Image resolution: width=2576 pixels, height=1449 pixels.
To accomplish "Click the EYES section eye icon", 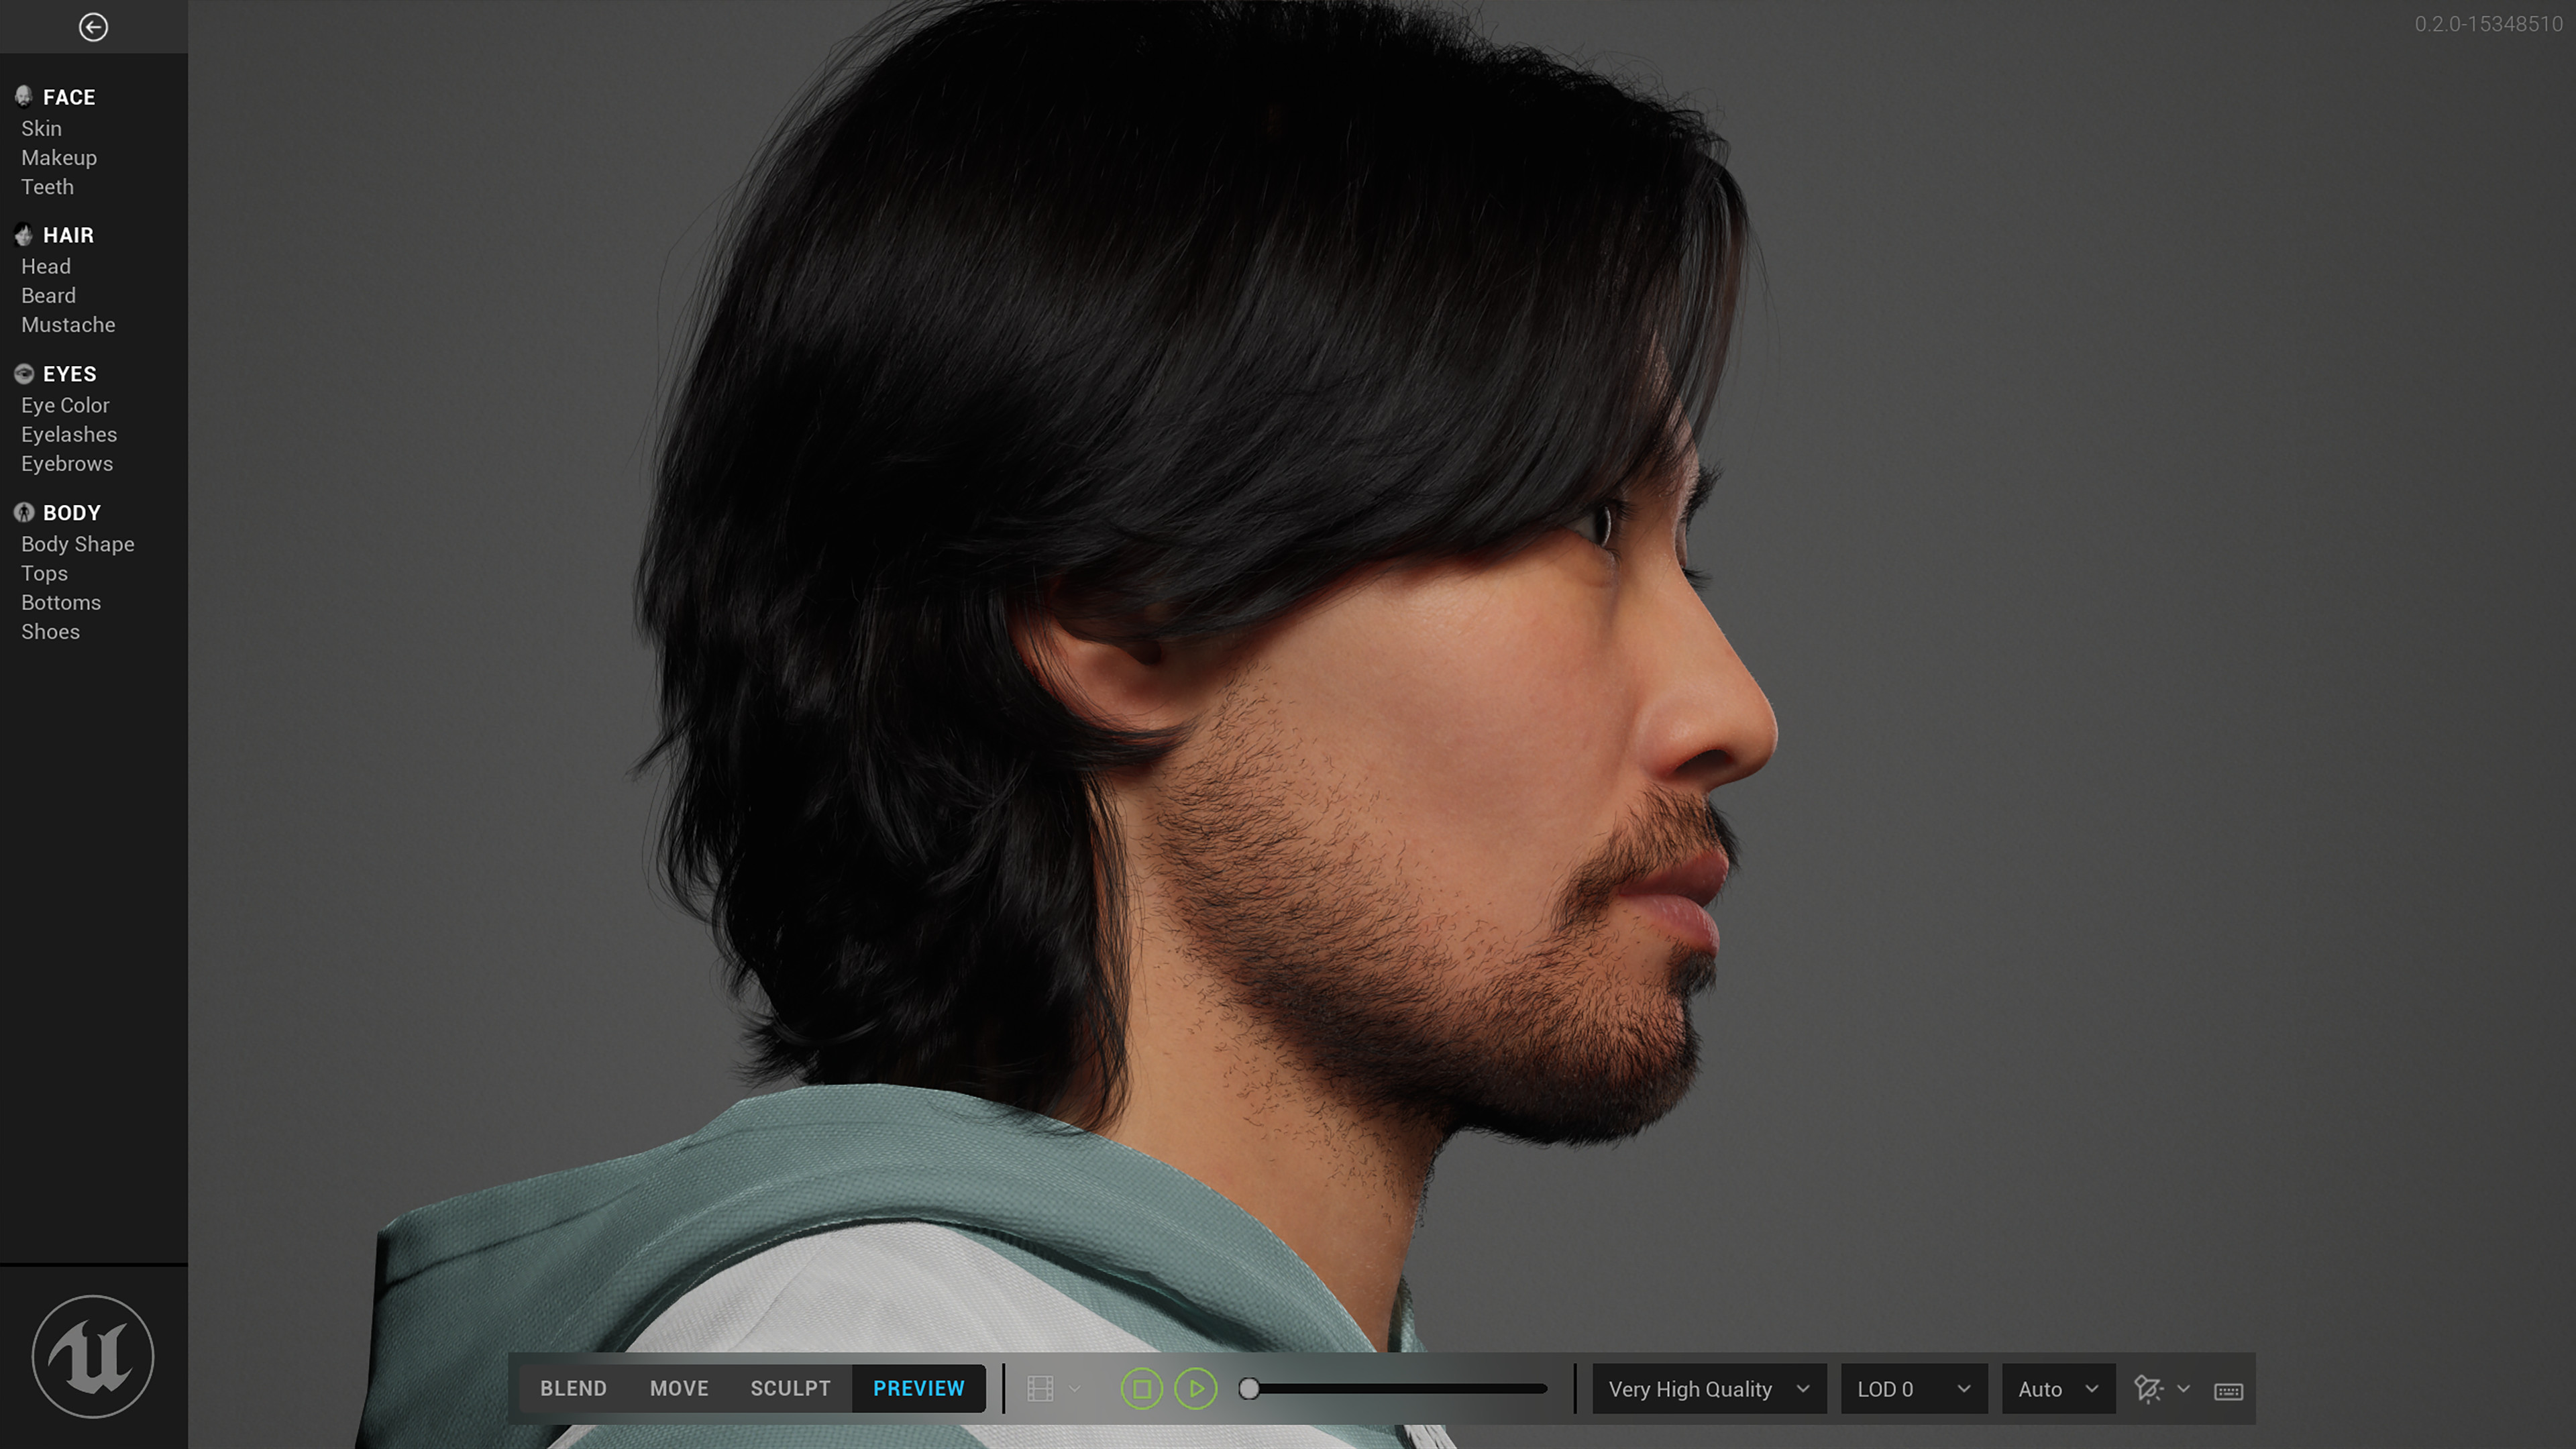I will pos(23,373).
